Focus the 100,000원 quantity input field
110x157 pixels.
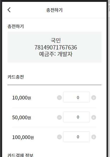click(77, 137)
